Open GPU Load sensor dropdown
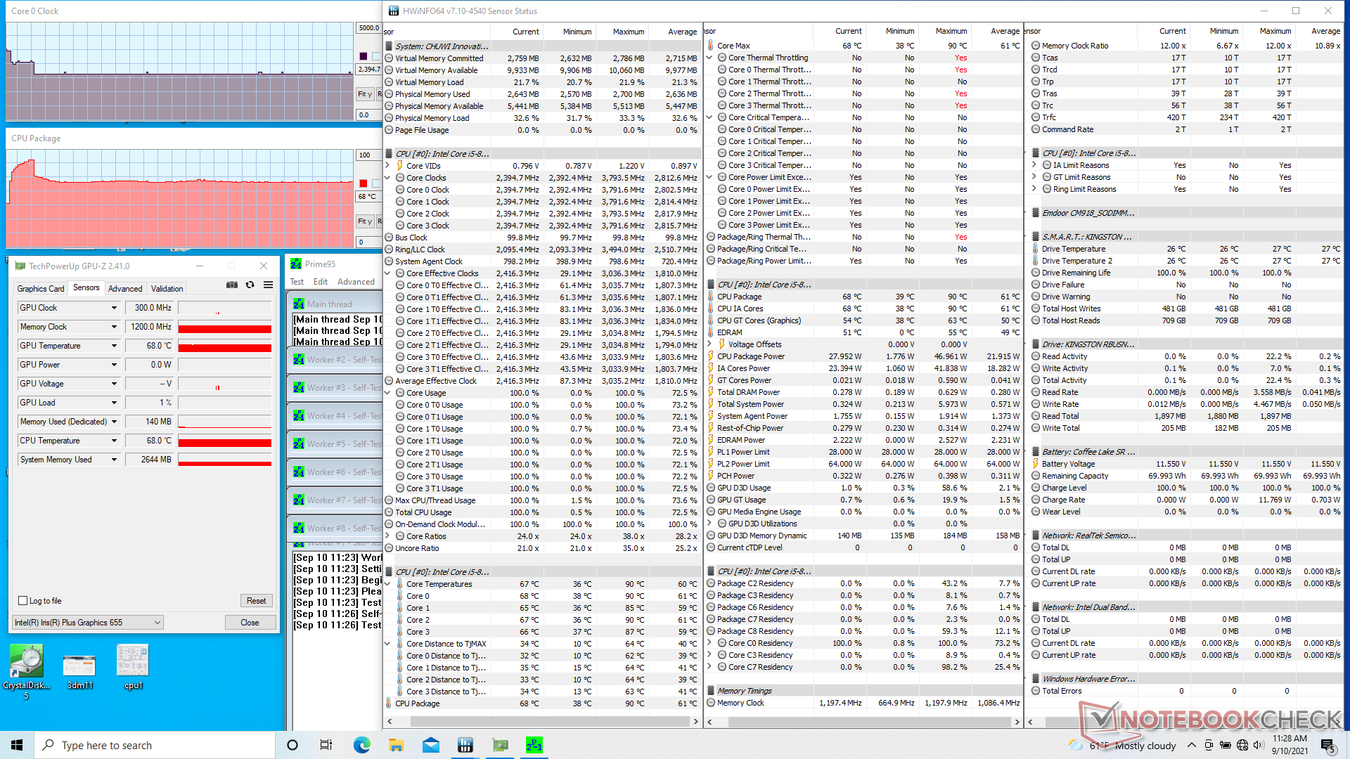1350x759 pixels. pos(114,403)
